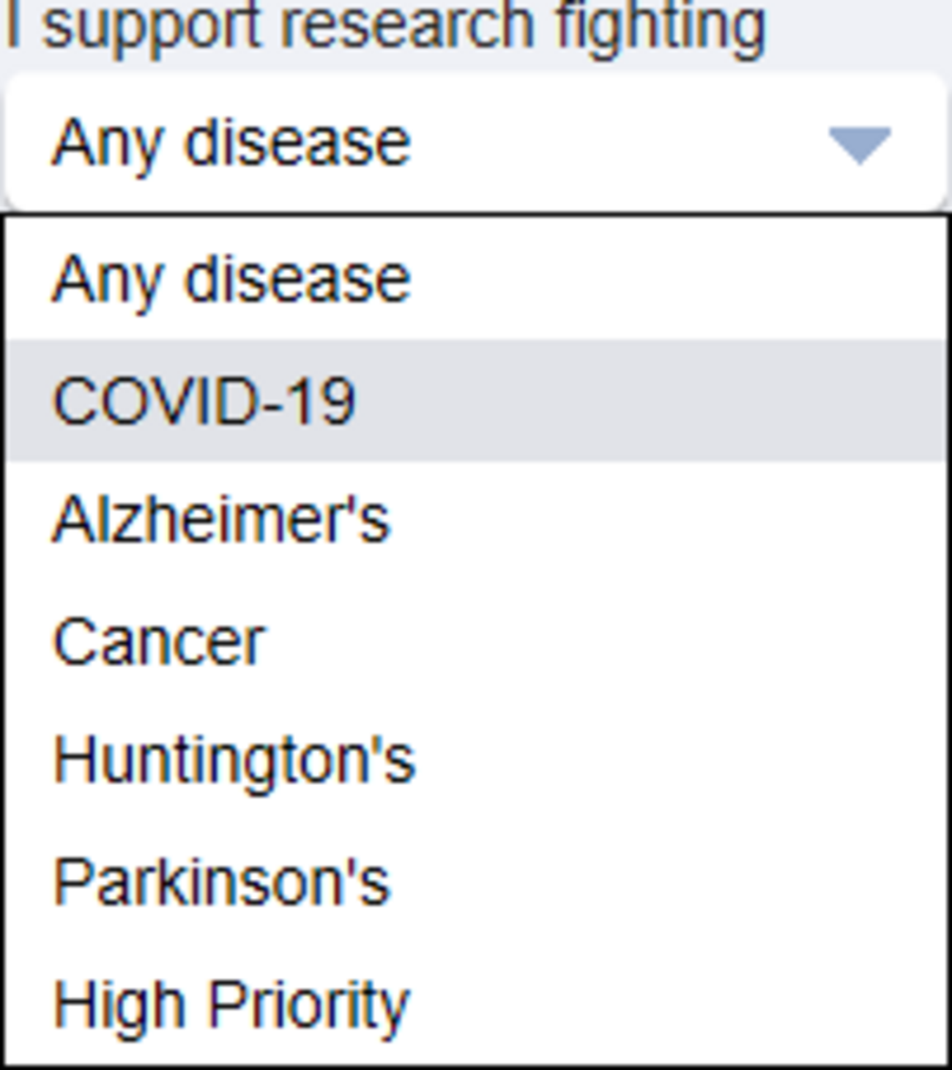Switch research cause to Alzheimer's
Image resolution: width=952 pixels, height=1070 pixels.
pos(222,521)
